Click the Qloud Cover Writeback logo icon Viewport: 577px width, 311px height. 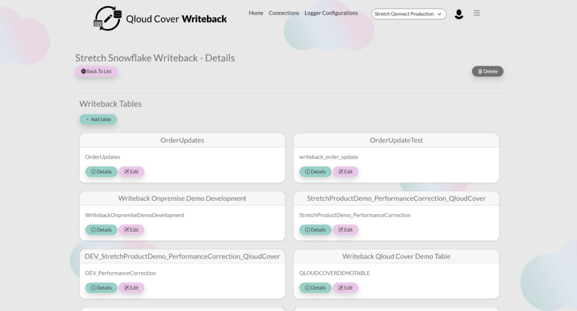click(x=108, y=19)
